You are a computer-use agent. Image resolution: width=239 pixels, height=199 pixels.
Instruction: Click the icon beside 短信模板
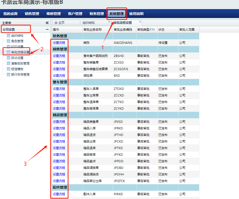pyautogui.click(x=8, y=69)
